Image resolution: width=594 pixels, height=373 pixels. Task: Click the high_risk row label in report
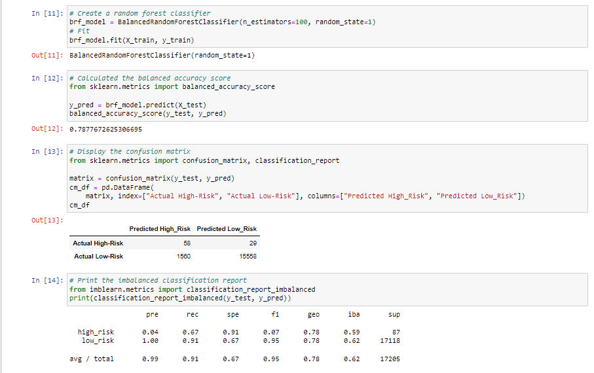click(96, 332)
